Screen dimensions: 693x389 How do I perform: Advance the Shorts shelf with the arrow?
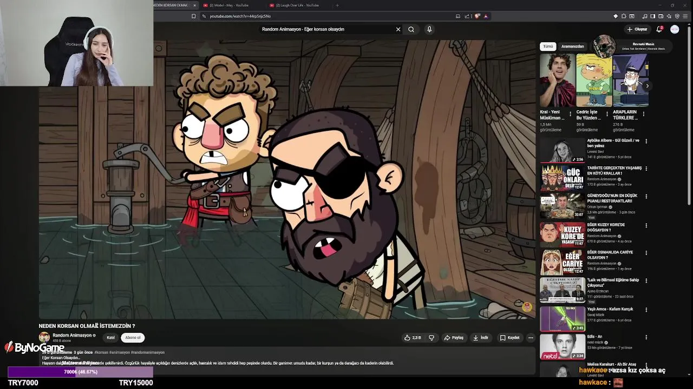tap(647, 86)
